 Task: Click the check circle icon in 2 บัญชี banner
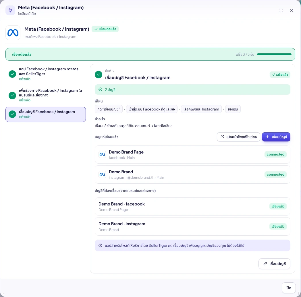pos(101,90)
